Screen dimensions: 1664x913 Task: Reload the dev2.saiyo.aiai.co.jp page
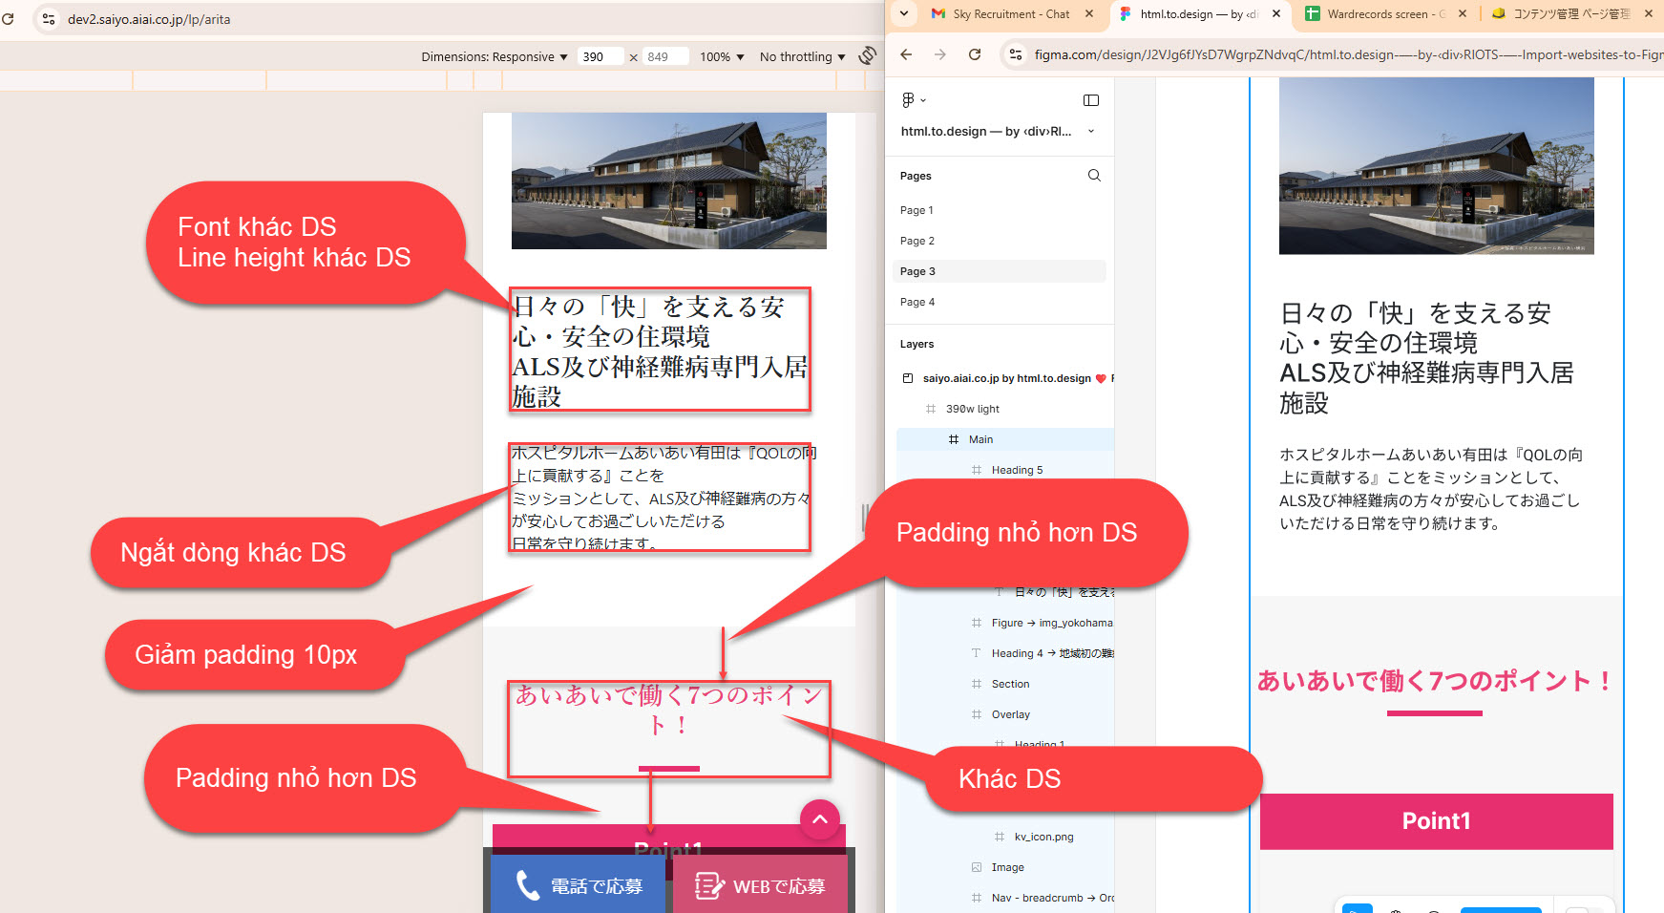[8, 19]
